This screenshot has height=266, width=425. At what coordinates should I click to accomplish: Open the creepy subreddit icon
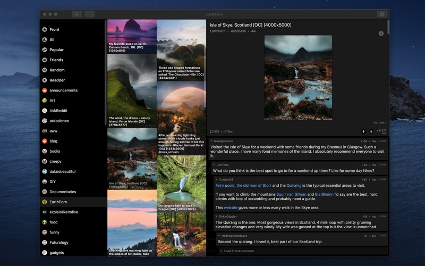click(x=45, y=161)
